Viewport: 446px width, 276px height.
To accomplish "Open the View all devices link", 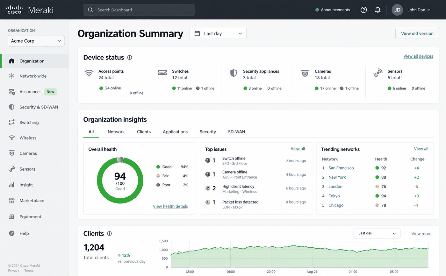I will click(418, 56).
